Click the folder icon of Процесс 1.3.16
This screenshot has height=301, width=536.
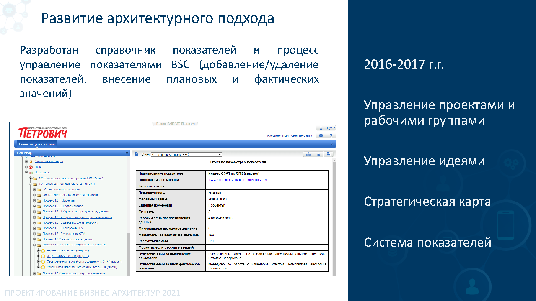pyautogui.click(x=39, y=228)
